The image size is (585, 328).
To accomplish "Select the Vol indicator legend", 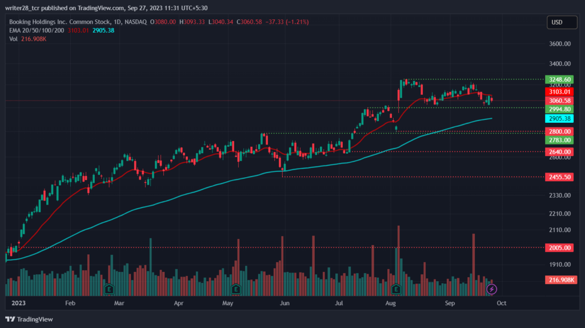I will (x=14, y=39).
